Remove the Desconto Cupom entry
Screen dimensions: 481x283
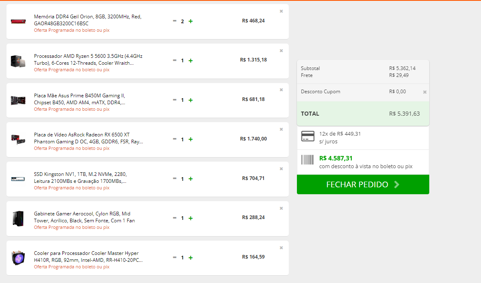pyautogui.click(x=425, y=92)
